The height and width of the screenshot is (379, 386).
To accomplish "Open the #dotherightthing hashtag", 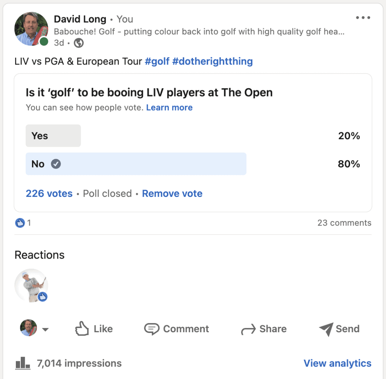I will coord(213,61).
